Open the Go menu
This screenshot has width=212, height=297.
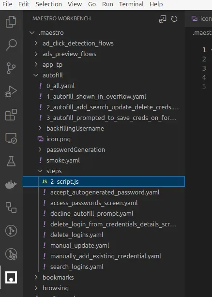coord(92,4)
